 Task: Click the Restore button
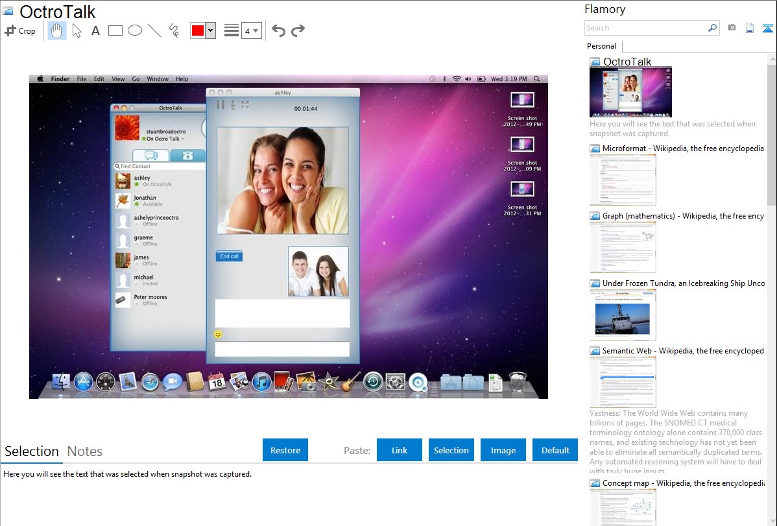point(285,450)
